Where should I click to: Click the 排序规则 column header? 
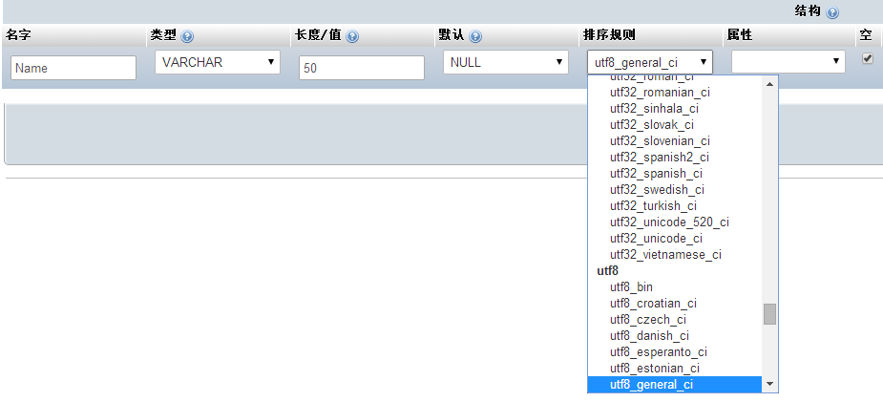pyautogui.click(x=609, y=35)
